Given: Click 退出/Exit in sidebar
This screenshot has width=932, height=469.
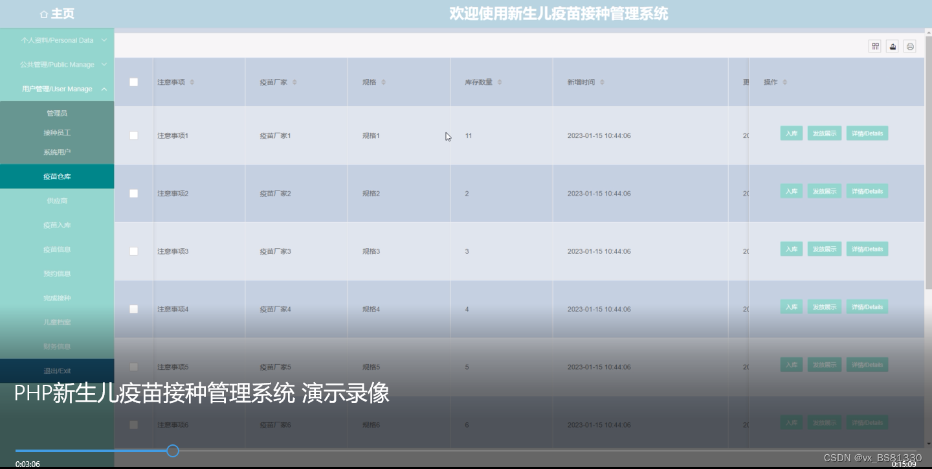Looking at the screenshot, I should 57,371.
